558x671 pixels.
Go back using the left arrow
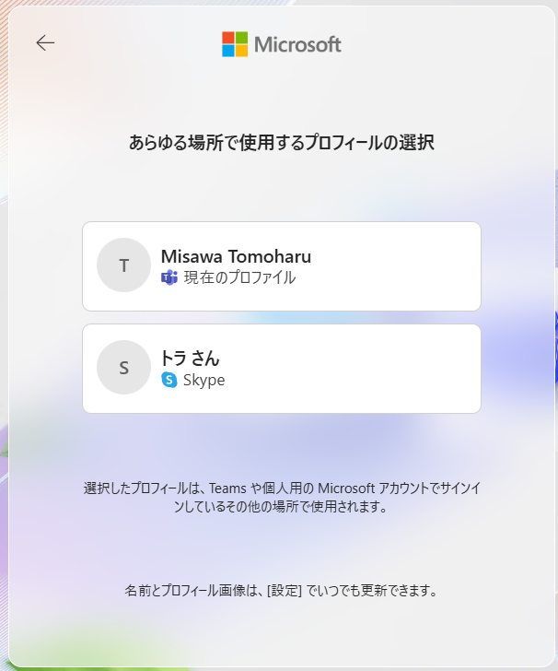coord(45,42)
